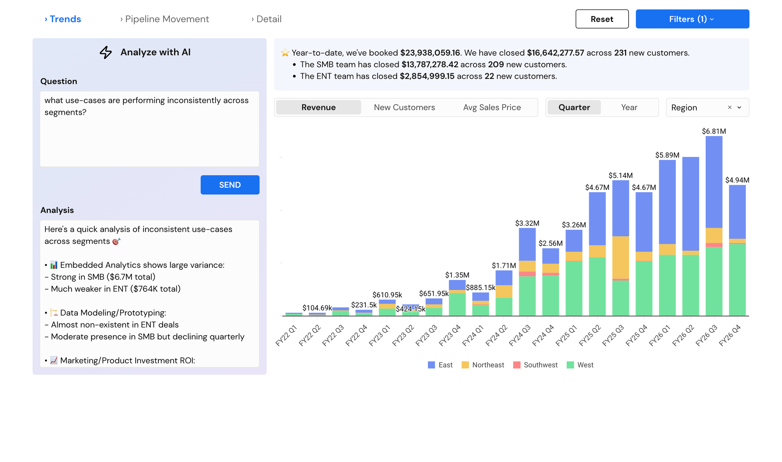Switch the chart to New Customers

point(404,107)
